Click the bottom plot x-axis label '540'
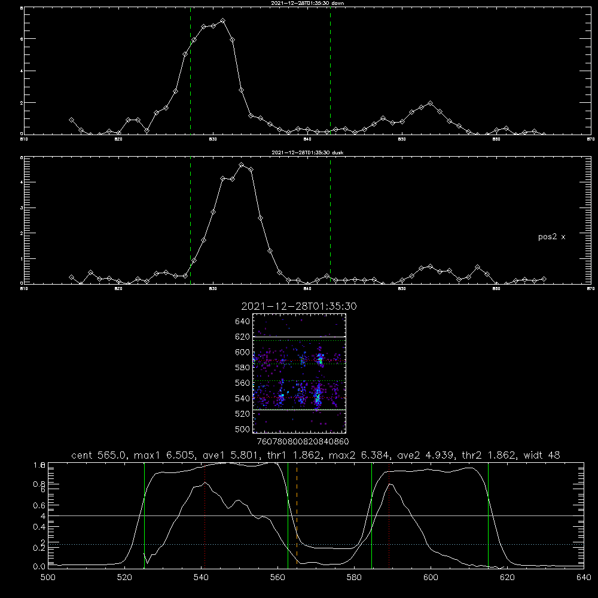The width and height of the screenshot is (598, 598). point(201,578)
